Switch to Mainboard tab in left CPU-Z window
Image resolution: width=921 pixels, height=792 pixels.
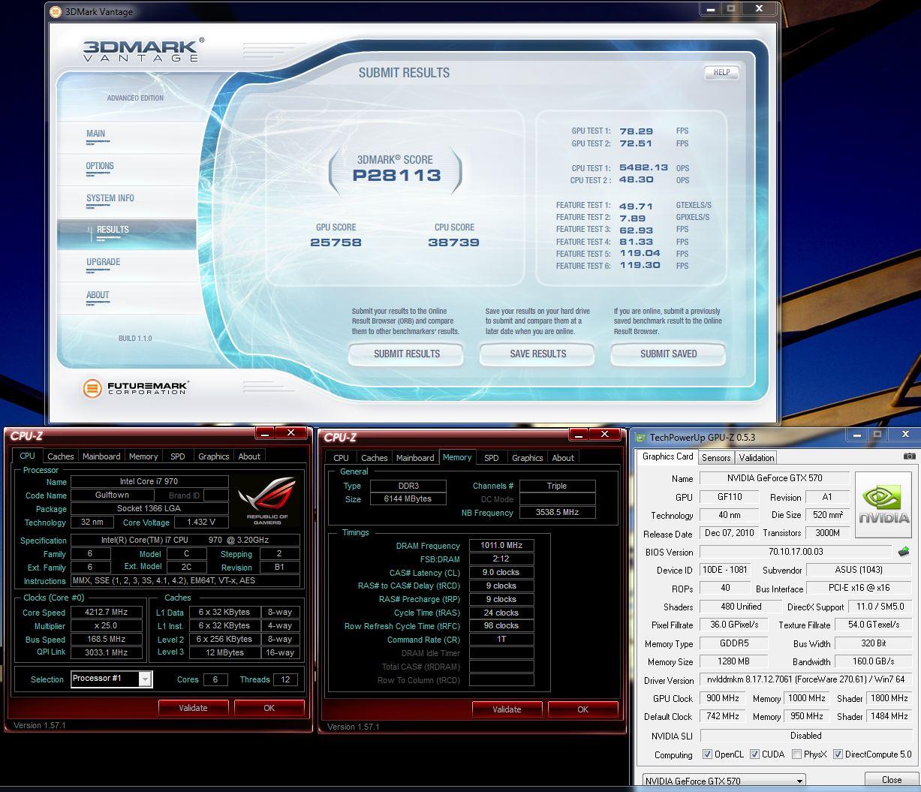click(x=101, y=456)
